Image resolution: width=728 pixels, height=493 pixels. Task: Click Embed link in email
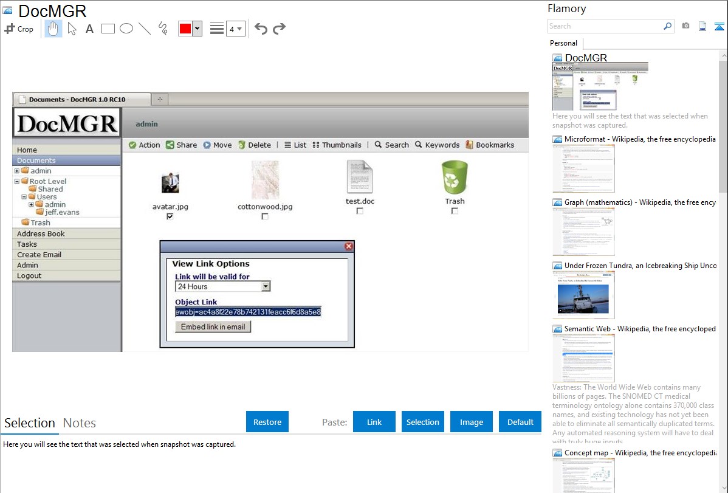coord(213,326)
